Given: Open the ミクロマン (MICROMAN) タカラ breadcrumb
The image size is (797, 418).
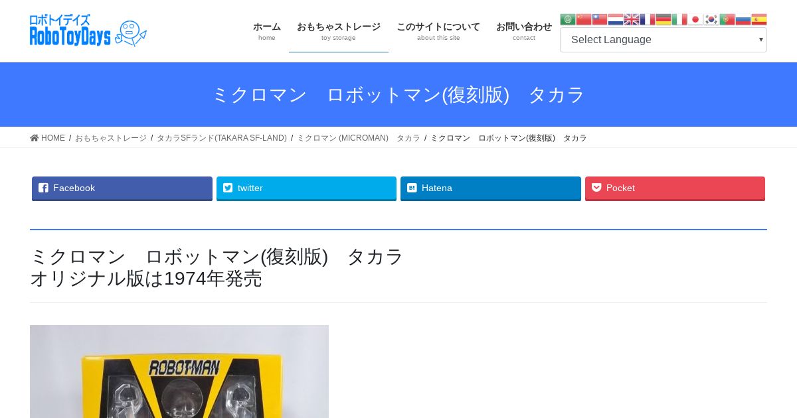Looking at the screenshot, I should (359, 138).
